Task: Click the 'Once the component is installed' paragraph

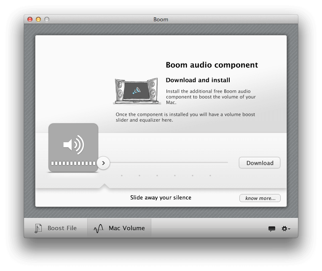Action: (185, 117)
